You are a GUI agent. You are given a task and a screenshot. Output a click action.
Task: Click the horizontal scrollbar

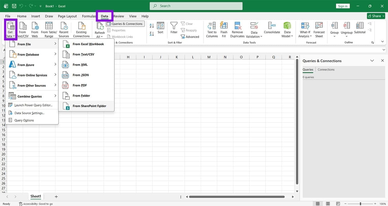tap(237, 197)
